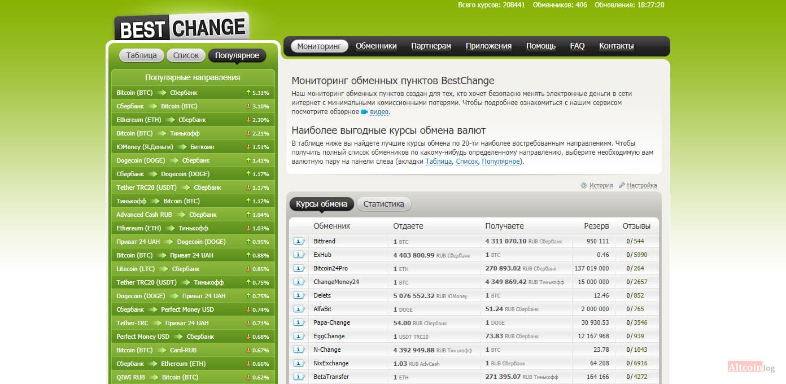Click the EggChange exchanger name
Image resolution: width=786 pixels, height=384 pixels.
click(329, 336)
